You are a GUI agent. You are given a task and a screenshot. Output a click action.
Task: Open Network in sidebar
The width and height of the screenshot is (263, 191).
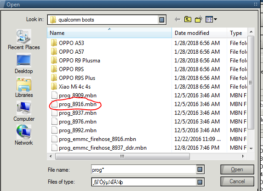[x=24, y=135]
